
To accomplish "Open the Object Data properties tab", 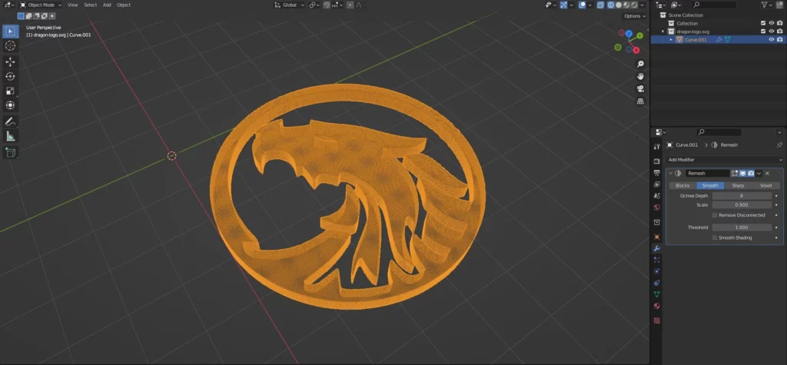I will tap(656, 294).
